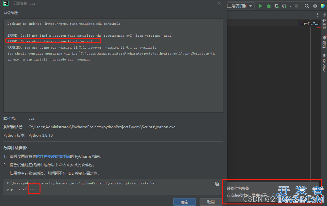Click the 'You should consider upgrading' output line
This screenshot has height=206, width=327.
click(111, 53)
